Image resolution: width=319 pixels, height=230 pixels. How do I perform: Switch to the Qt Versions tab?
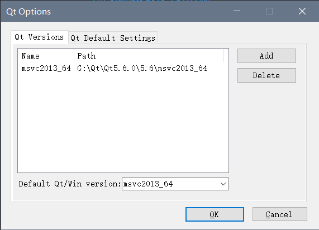[40, 37]
